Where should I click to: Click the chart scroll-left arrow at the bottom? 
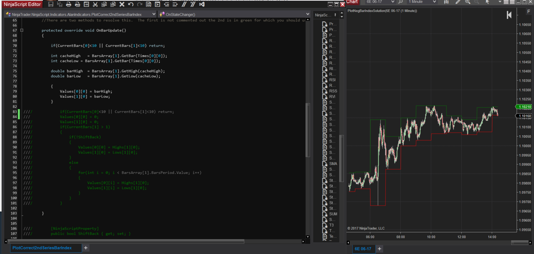(x=348, y=243)
